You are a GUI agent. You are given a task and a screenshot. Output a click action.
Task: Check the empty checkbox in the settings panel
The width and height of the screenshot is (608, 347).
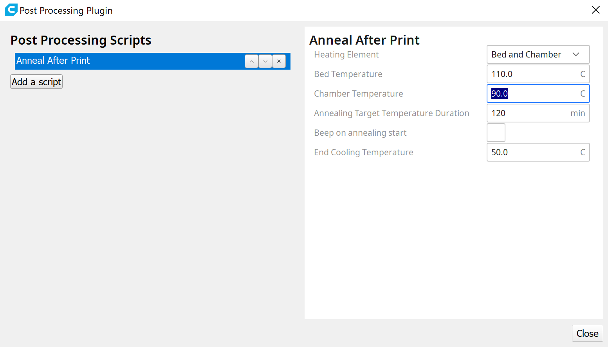click(x=496, y=133)
